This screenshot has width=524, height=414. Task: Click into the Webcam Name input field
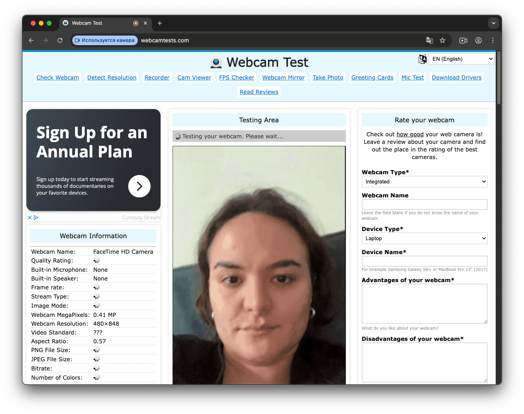424,205
